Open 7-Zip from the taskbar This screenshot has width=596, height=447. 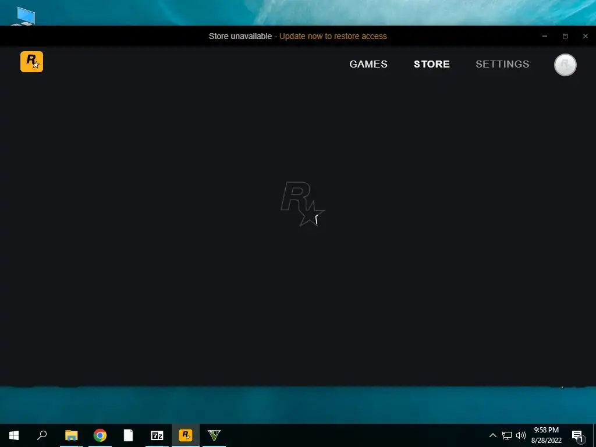click(157, 435)
